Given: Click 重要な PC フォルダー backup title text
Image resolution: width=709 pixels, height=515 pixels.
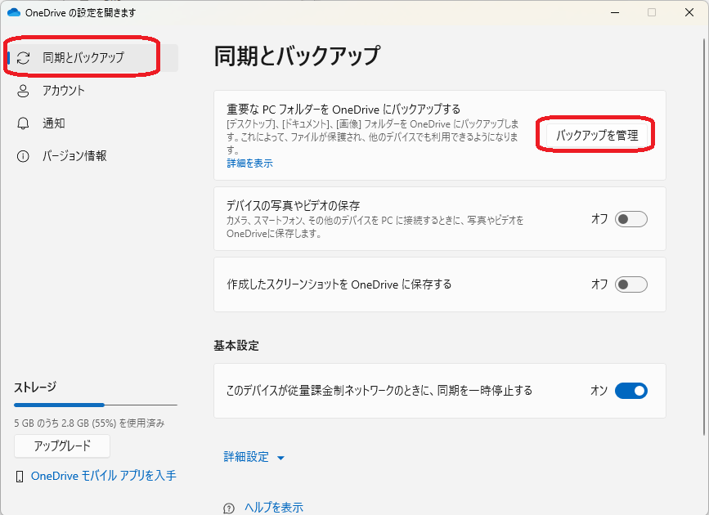Looking at the screenshot, I should pyautogui.click(x=343, y=110).
